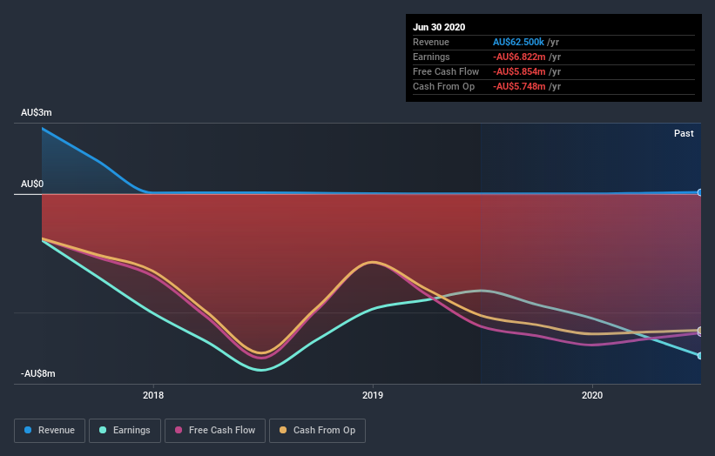Click the Past label in chart

coord(684,133)
